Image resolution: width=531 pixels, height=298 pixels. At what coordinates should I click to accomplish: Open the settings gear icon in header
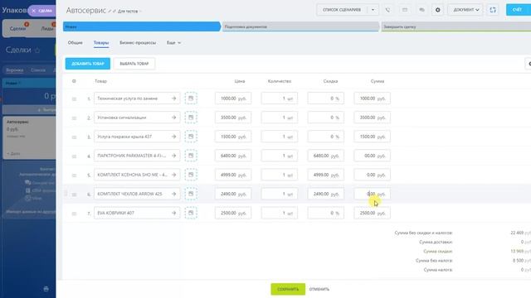pyautogui.click(x=437, y=10)
